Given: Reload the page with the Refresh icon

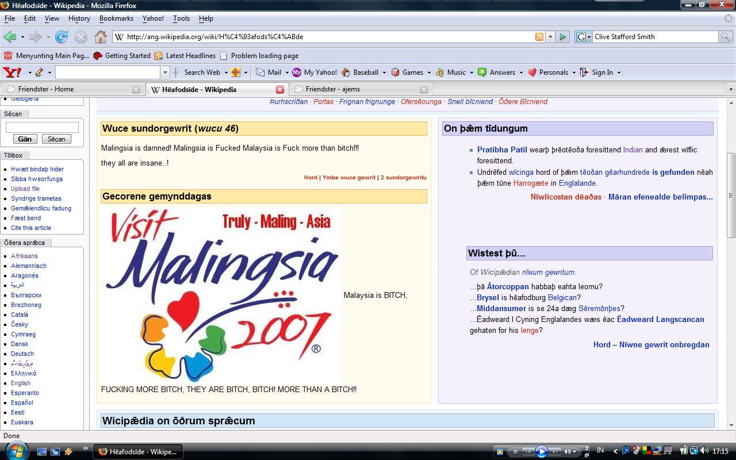Looking at the screenshot, I should [62, 37].
